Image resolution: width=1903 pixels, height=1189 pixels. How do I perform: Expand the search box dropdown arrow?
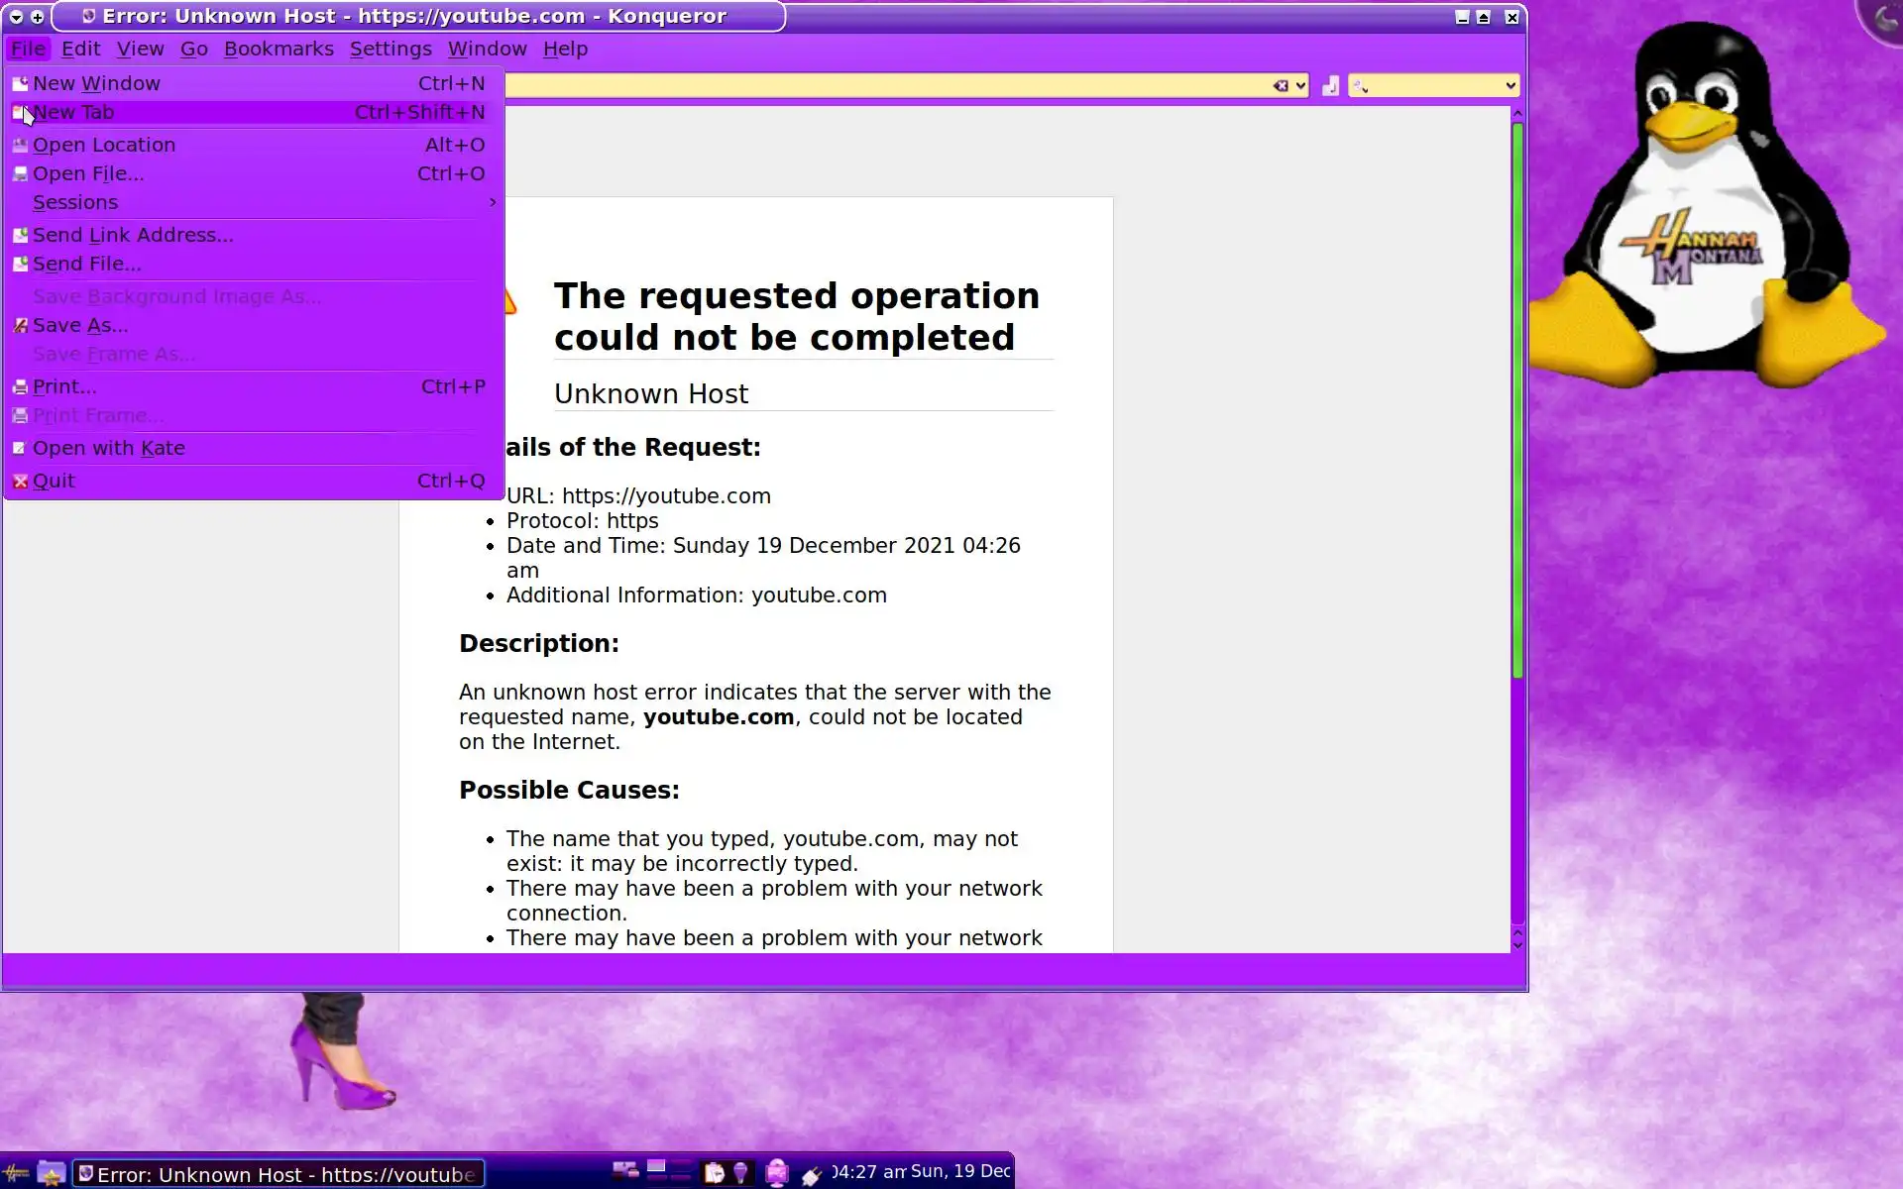1510,86
